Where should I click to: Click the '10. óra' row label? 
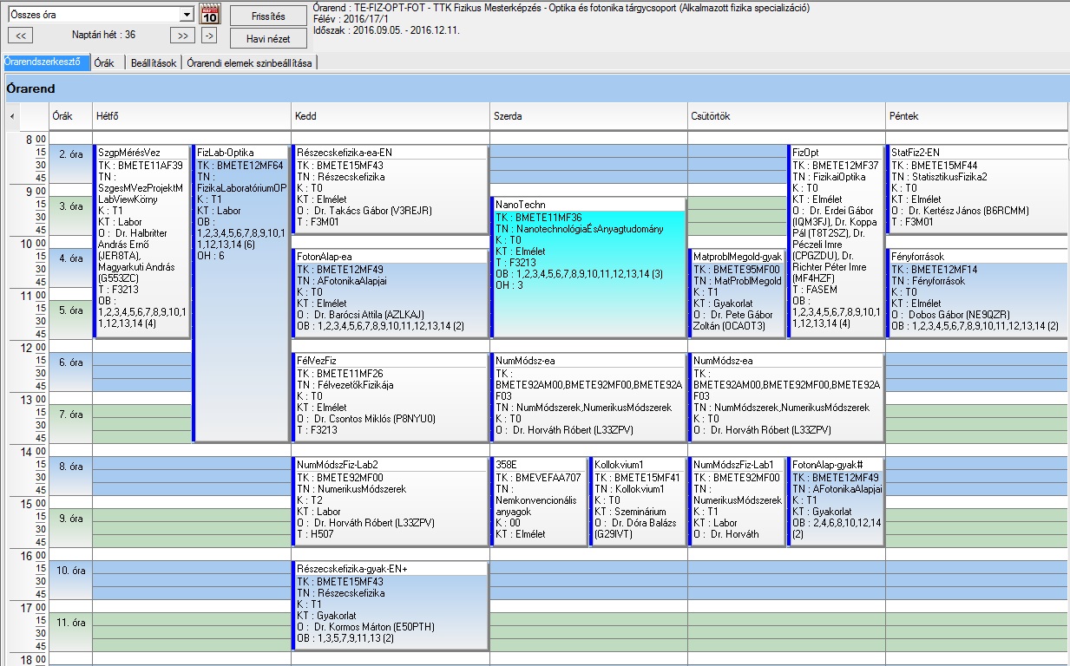70,580
